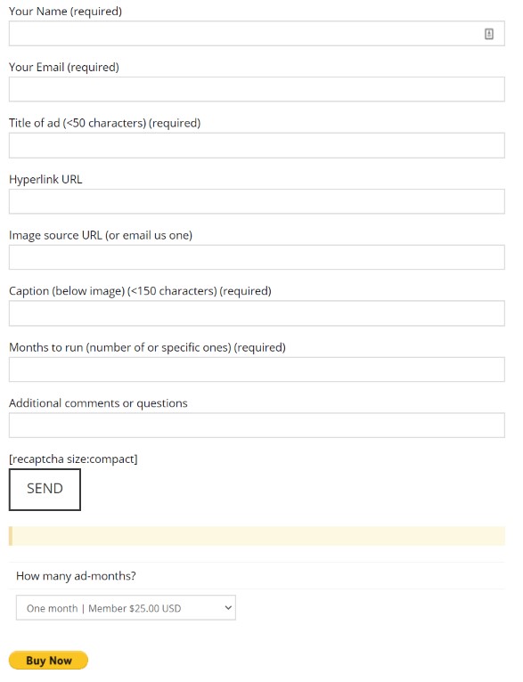The width and height of the screenshot is (523, 682).
Task: Click the '[recaptcha size:compact]' placeholder text
Action: click(x=73, y=459)
